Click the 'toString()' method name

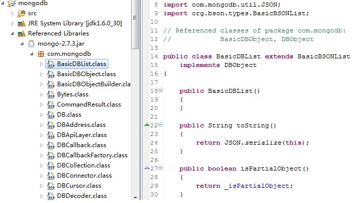(256, 125)
